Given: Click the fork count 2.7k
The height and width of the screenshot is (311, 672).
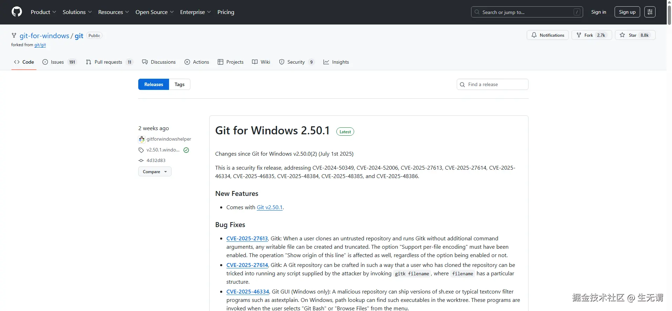Looking at the screenshot, I should click(x=601, y=35).
